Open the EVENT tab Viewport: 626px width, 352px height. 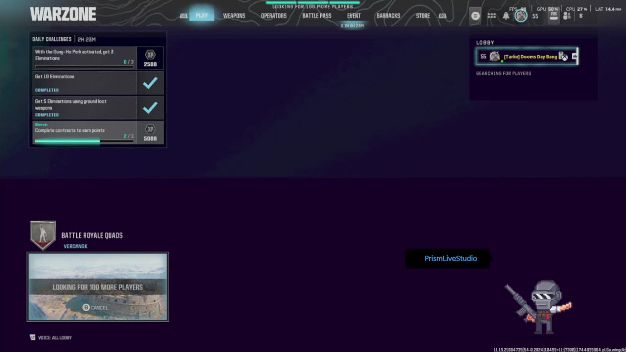354,16
